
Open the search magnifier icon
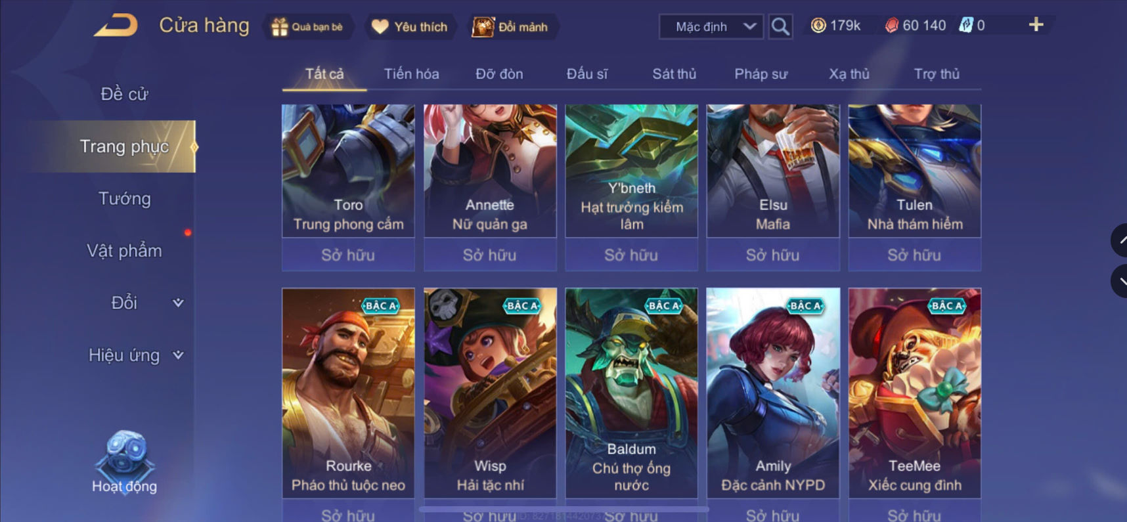coord(780,27)
